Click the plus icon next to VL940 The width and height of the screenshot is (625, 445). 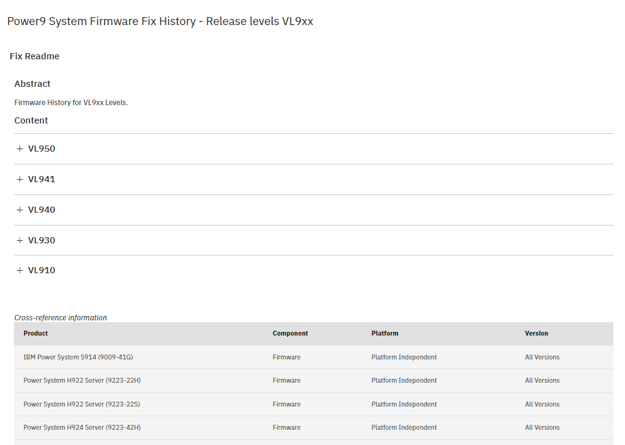click(20, 210)
